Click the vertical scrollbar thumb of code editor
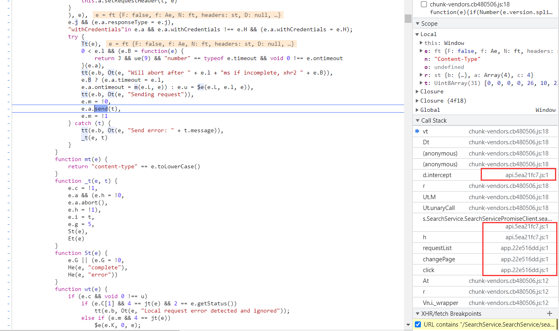The image size is (559, 331). tap(408, 18)
